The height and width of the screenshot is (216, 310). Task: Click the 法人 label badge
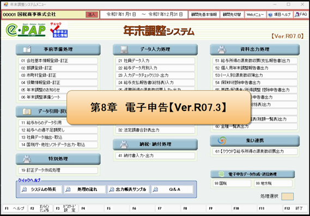[92, 14]
